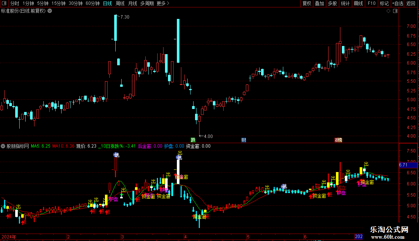Select the 15分钟 period tab
Image resolution: width=419 pixels, height=241 pixels.
tap(59, 3)
